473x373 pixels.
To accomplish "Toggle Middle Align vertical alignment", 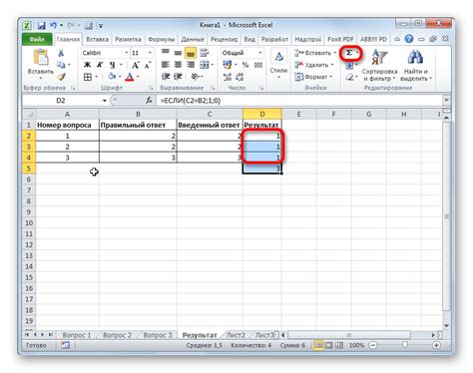I will [178, 53].
